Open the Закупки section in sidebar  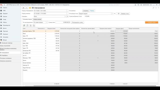coord(5,16)
